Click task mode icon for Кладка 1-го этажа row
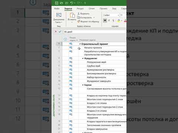This screenshot has width=178, height=133. click(71, 103)
